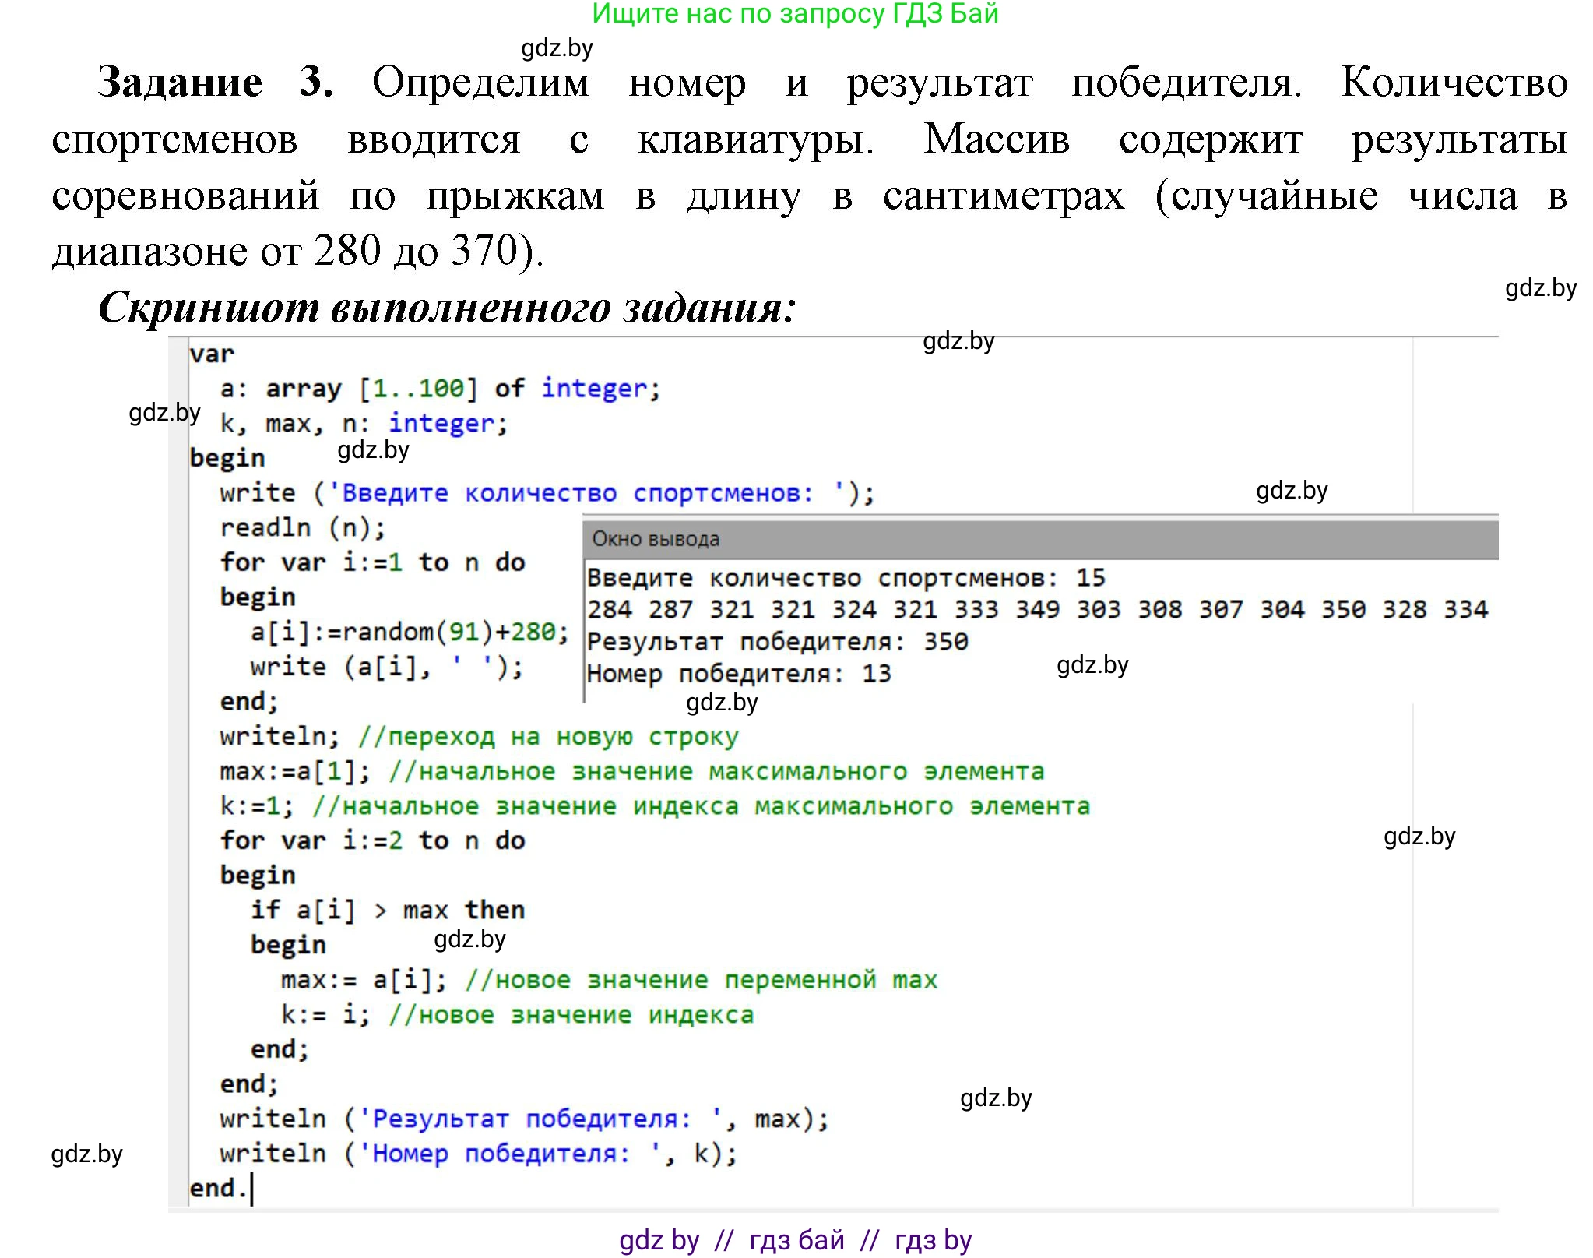
Task: Click the final end statement with cursor
Action: (220, 1190)
